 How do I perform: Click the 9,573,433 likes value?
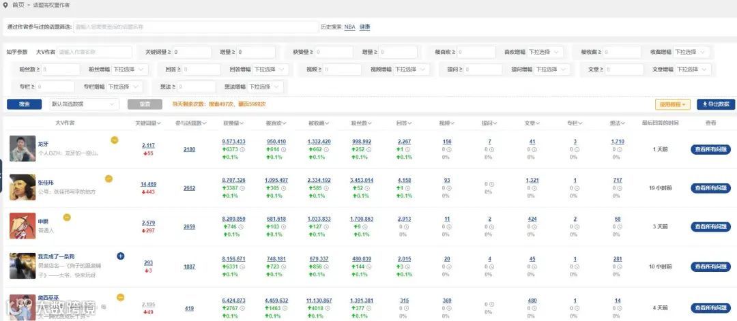coord(233,141)
